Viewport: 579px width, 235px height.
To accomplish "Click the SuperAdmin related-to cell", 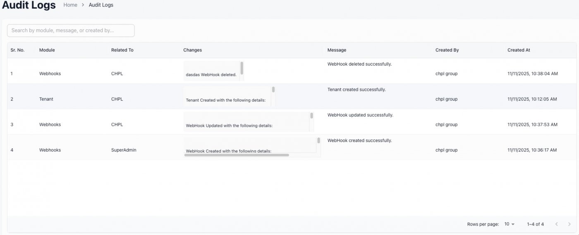I will coord(124,150).
